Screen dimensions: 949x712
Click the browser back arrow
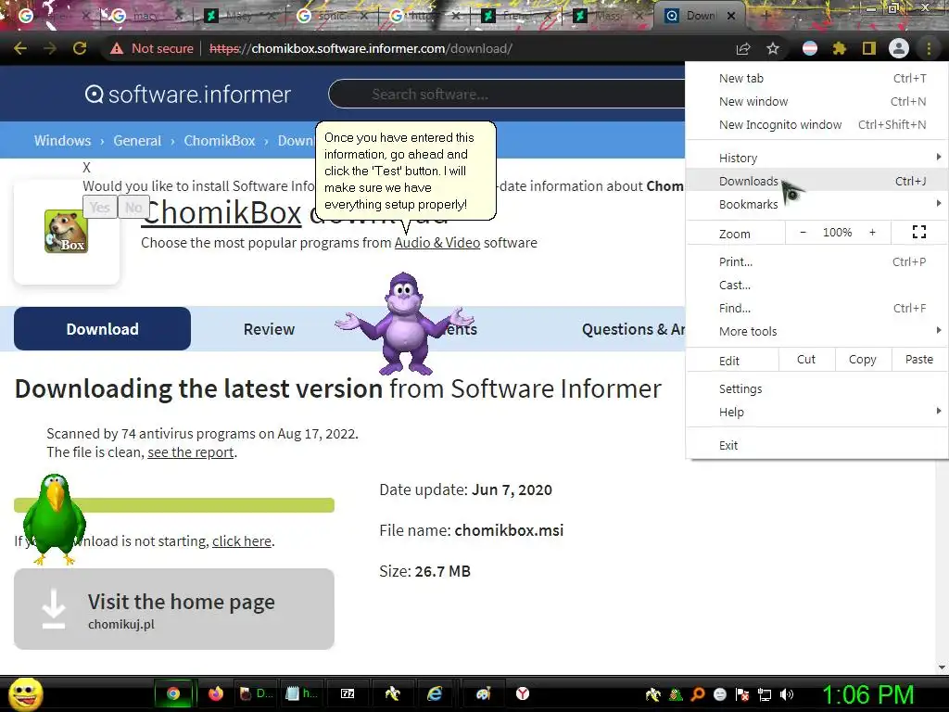pyautogui.click(x=20, y=48)
